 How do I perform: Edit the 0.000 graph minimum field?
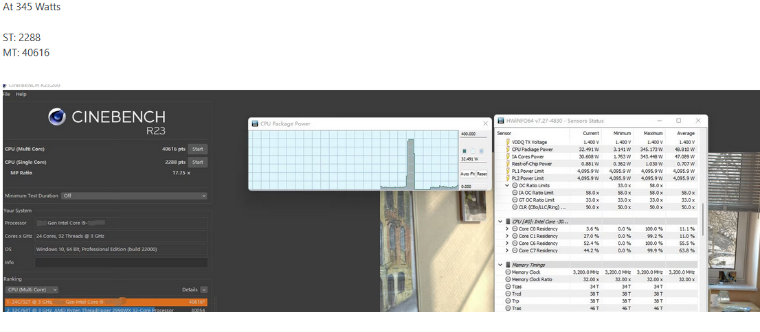click(x=473, y=187)
